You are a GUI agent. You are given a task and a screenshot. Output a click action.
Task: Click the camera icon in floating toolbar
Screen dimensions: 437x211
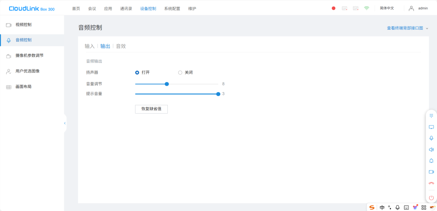pyautogui.click(x=431, y=172)
